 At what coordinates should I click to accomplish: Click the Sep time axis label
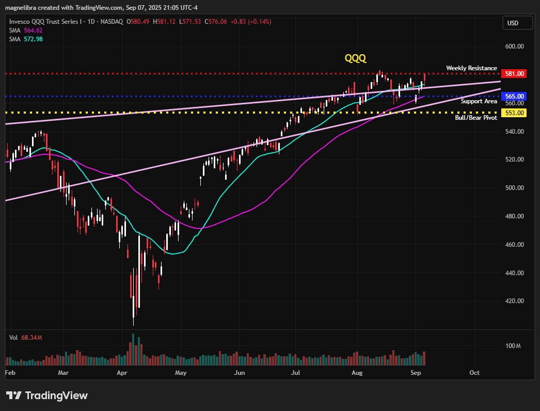point(416,373)
